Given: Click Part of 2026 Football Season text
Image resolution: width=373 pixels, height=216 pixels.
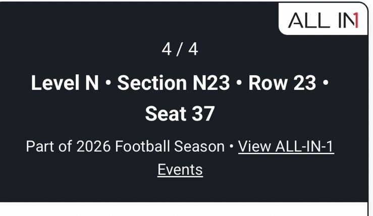Looking at the screenshot, I should (x=125, y=146).
